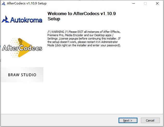Cancel the AfterCodecs setup
Image resolution: width=164 pixels, height=127 pixels.
150,120
